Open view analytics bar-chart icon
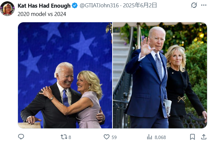Viewport: 212px width, 141px height. coord(149,137)
